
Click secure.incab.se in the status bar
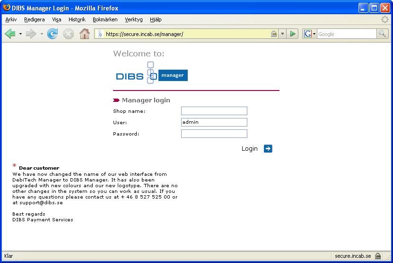(x=353, y=256)
